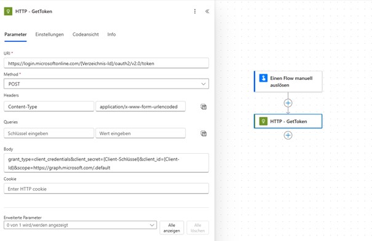Click the Cookie label
Image resolution: width=372 pixels, height=241 pixels.
pos(10,179)
